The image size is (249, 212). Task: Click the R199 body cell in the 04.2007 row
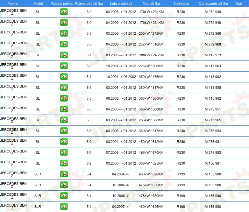tap(181, 207)
